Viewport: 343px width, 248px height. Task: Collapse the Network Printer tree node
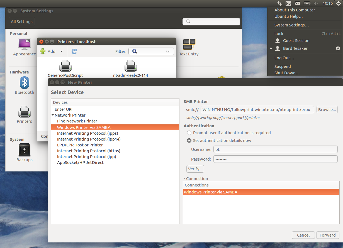pyautogui.click(x=53, y=115)
